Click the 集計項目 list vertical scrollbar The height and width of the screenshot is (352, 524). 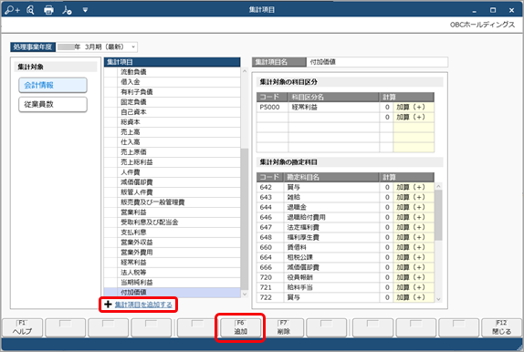coord(245,219)
